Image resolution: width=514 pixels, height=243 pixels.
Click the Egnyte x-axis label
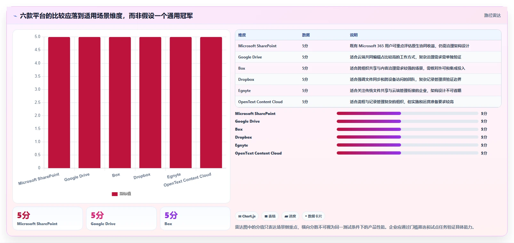click(174, 176)
